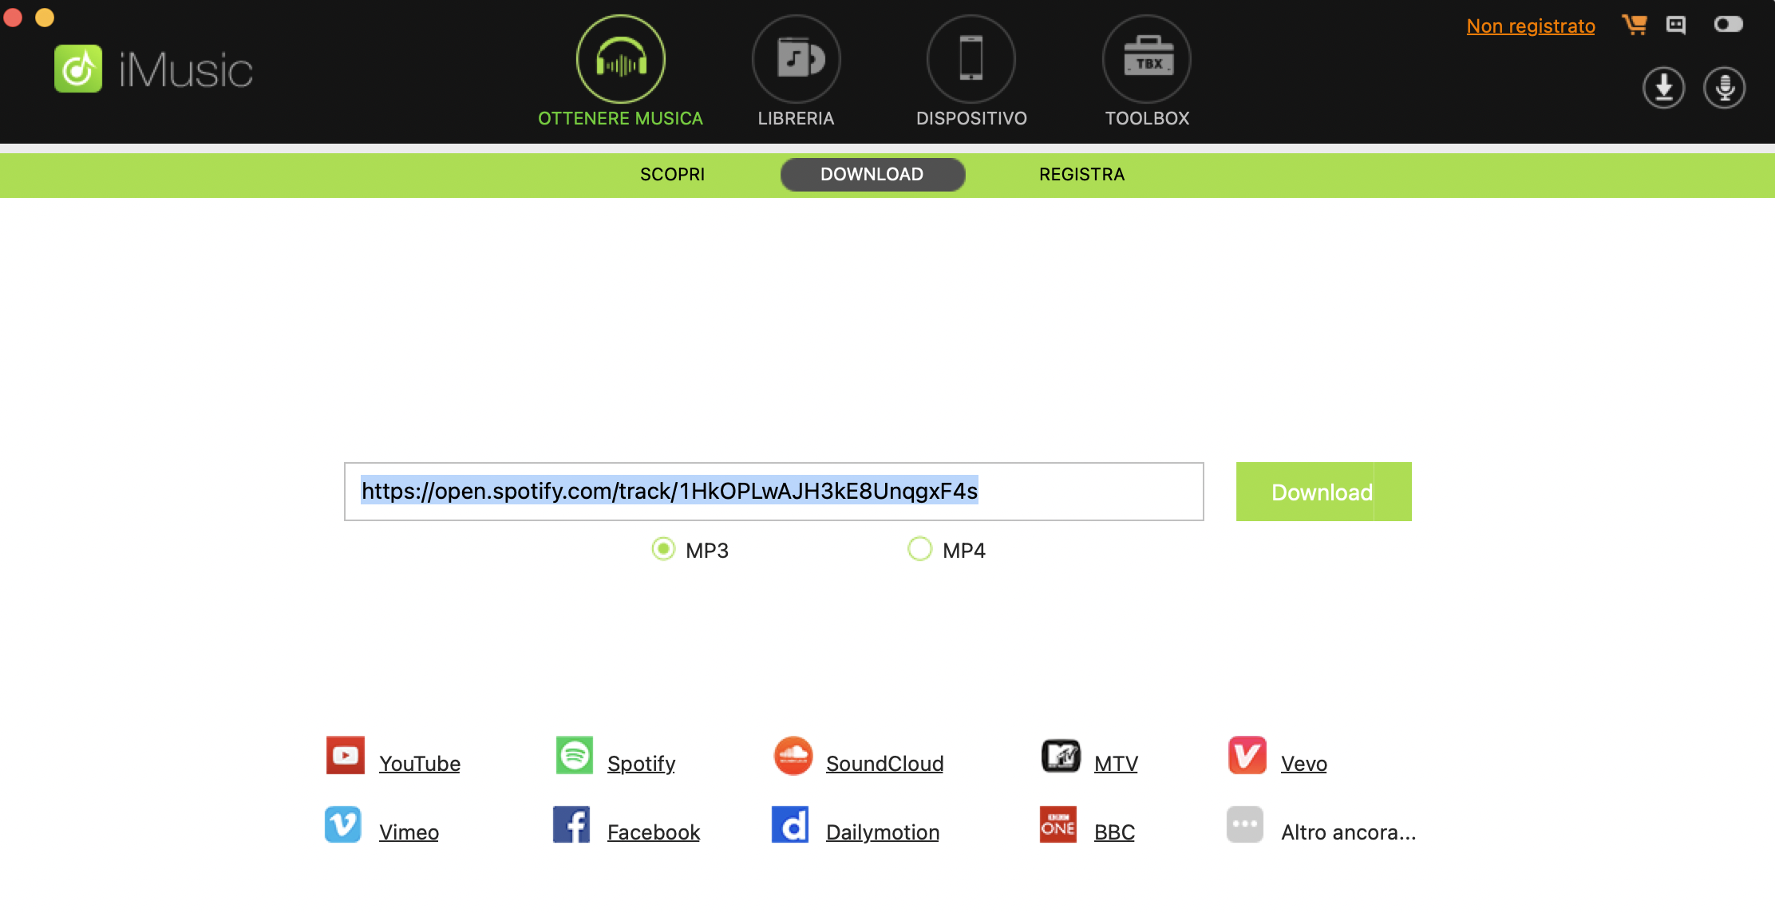
Task: Minimize the window with yellow button
Action: point(45,18)
